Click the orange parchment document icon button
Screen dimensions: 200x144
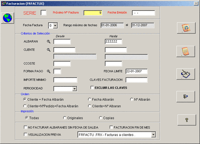185,51
